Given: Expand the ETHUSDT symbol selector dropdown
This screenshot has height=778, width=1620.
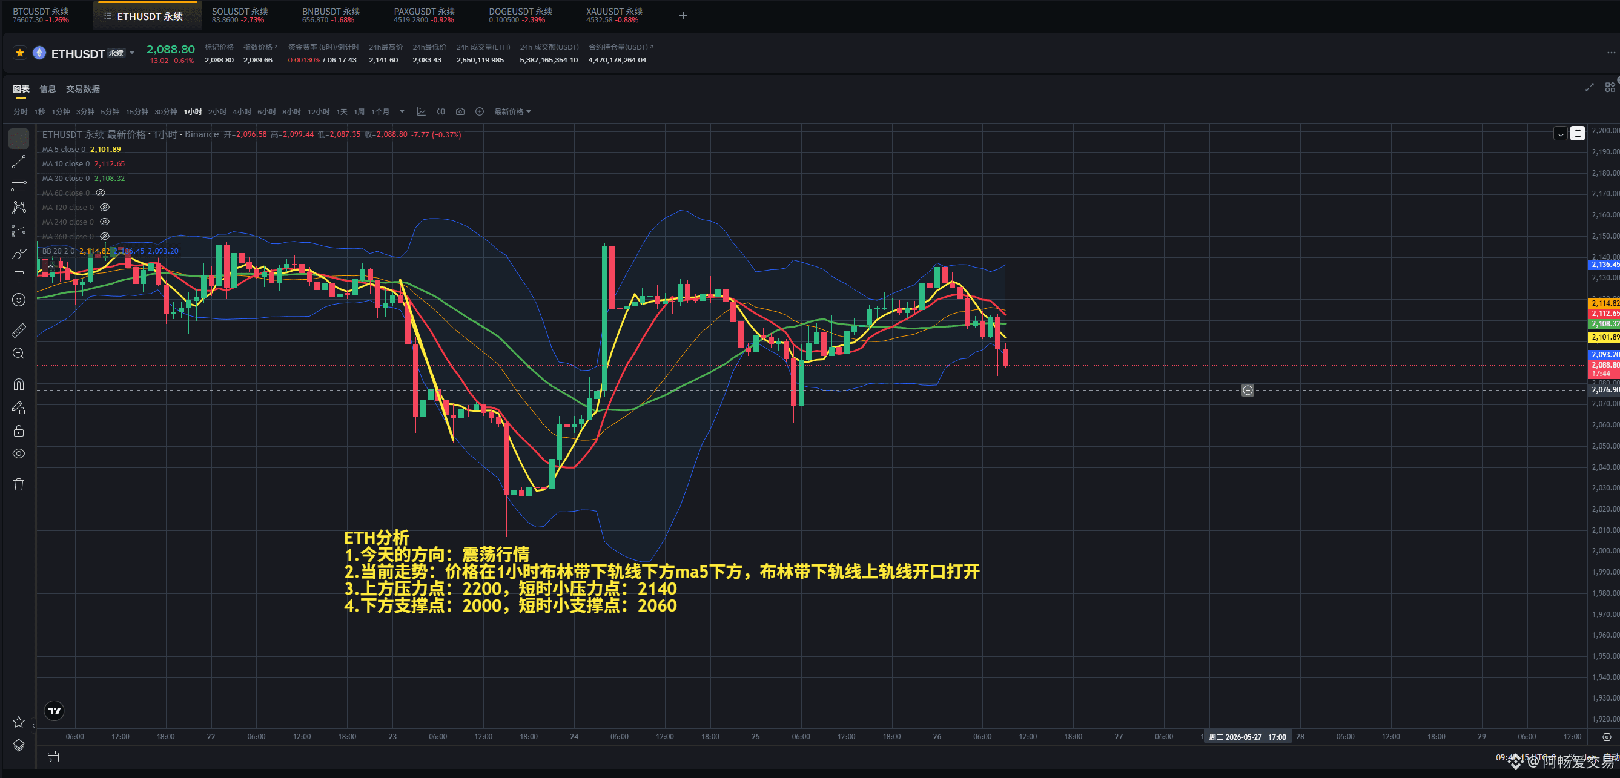Looking at the screenshot, I should (x=132, y=53).
